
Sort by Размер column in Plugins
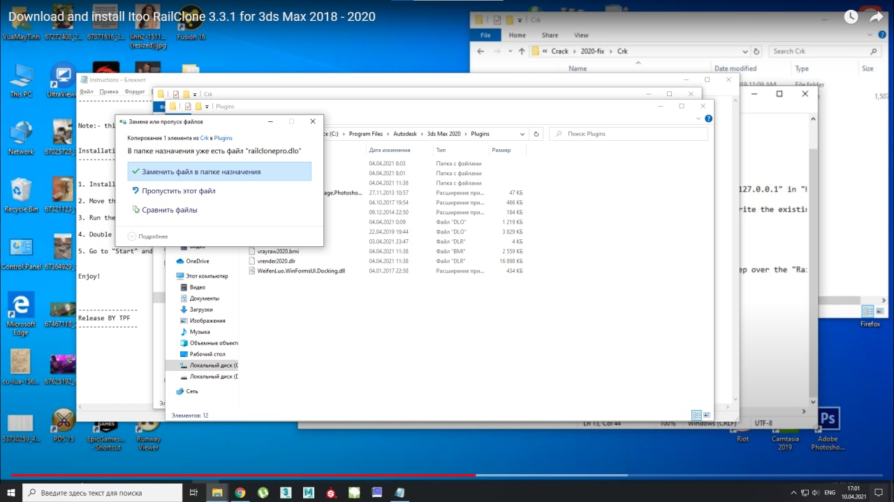pyautogui.click(x=501, y=150)
